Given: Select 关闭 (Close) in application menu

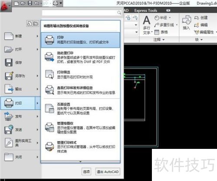Looking at the screenshot, I should tap(20, 157).
